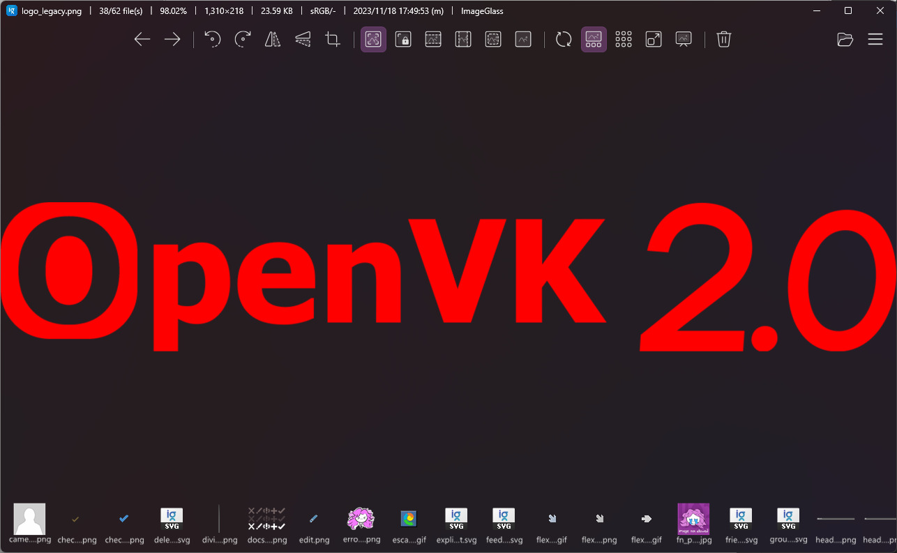Viewport: 897px width, 553px height.
Task: Select the expli...t.svg thumbnail
Action: (456, 523)
